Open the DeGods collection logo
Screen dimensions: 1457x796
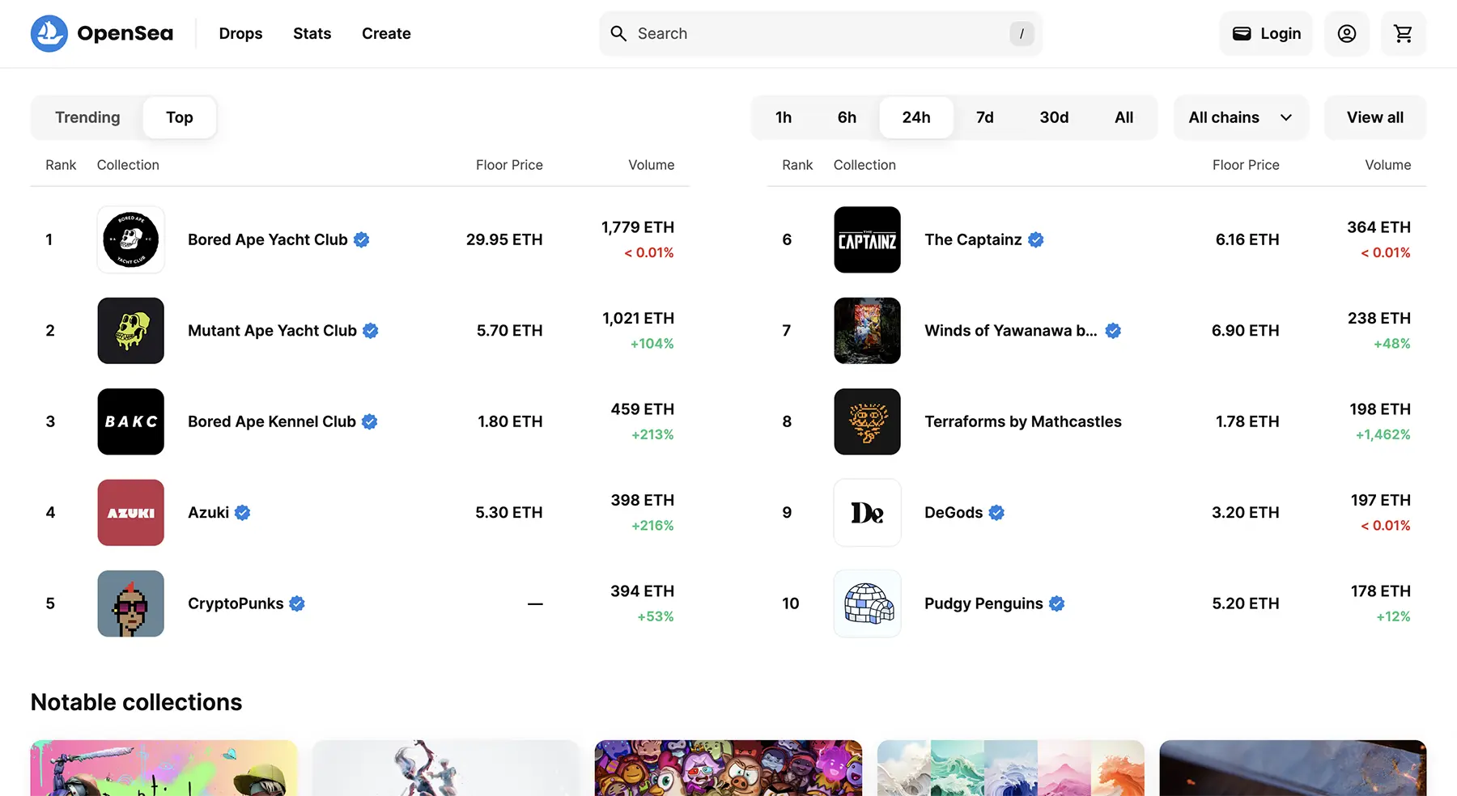pos(868,513)
